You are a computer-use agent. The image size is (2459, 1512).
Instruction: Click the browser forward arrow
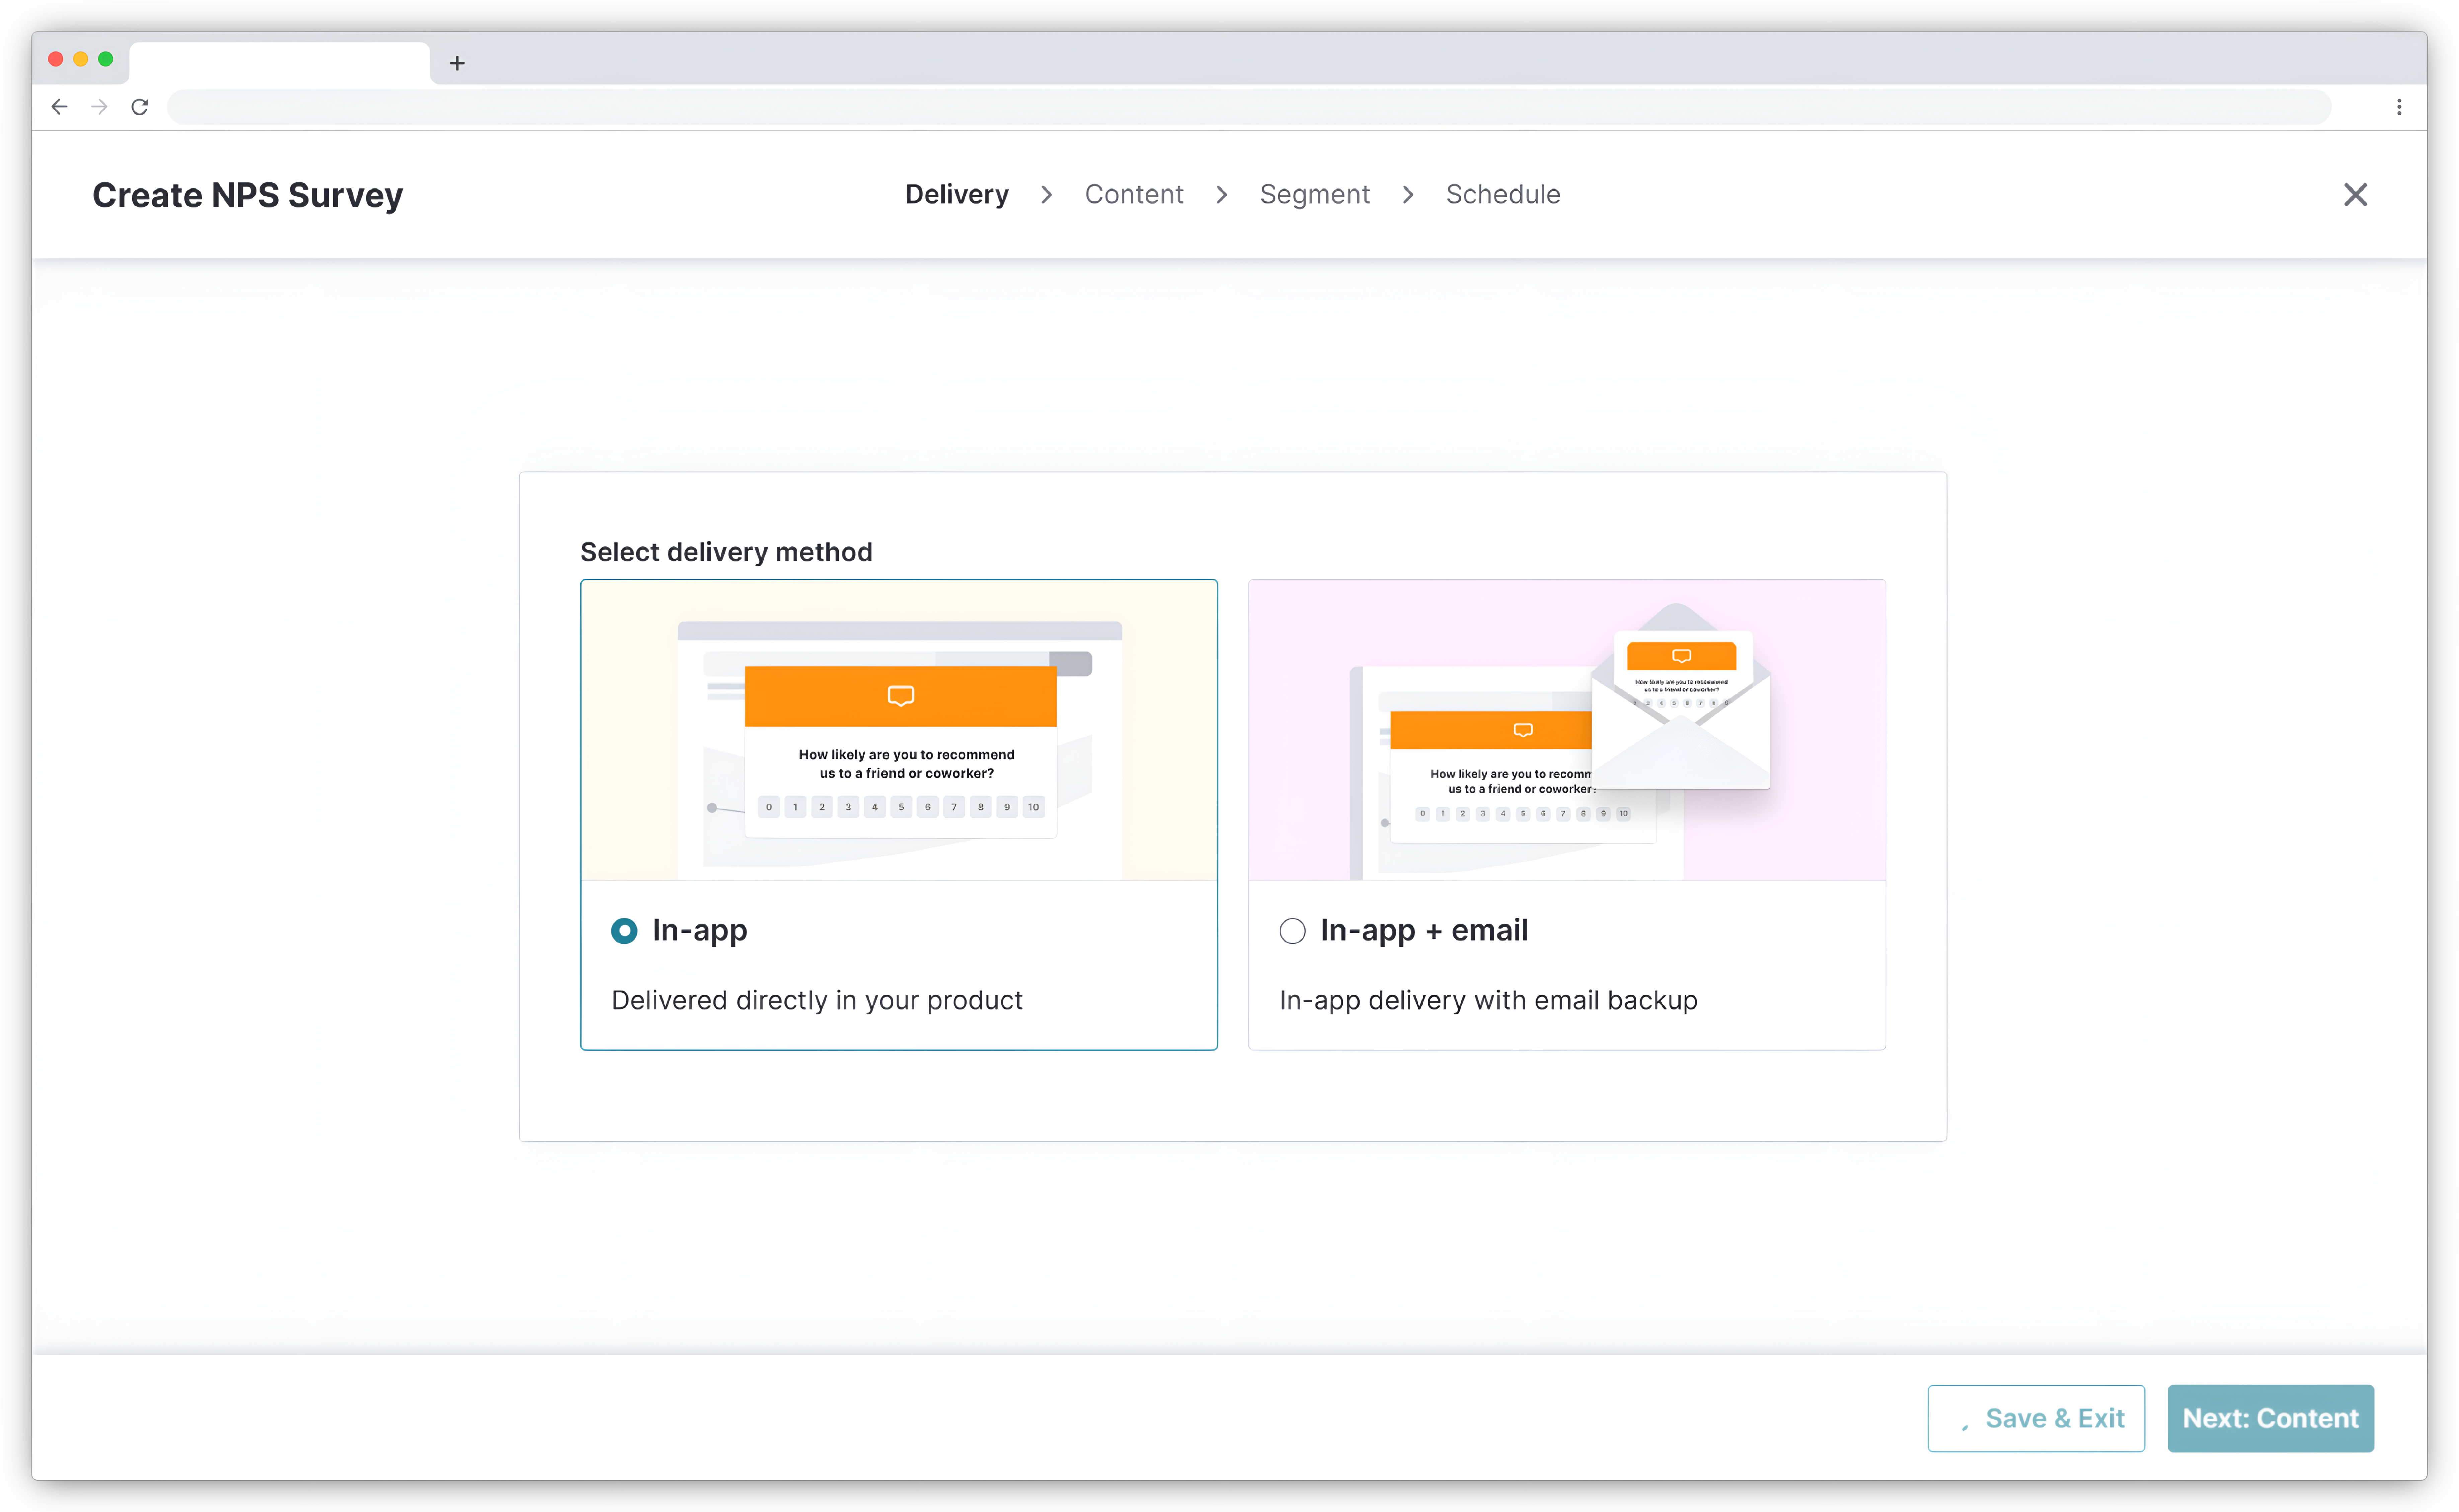(99, 107)
